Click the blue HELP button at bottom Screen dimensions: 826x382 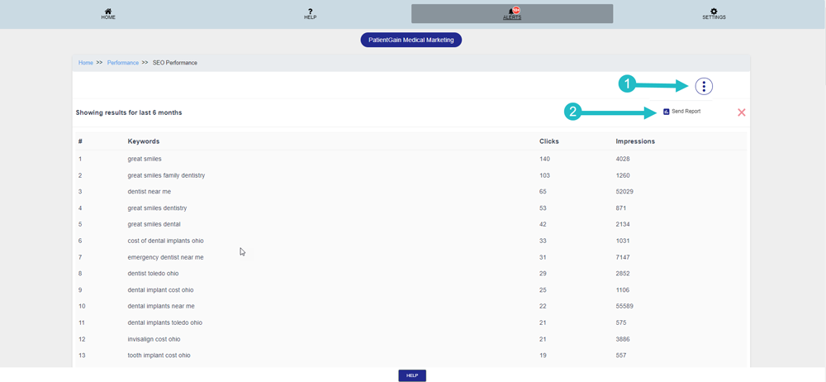pyautogui.click(x=412, y=375)
